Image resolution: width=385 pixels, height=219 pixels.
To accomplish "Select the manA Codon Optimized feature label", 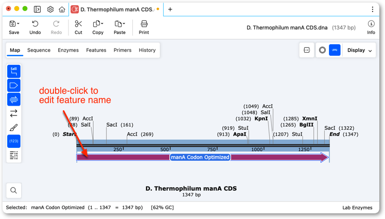I will click(x=200, y=157).
